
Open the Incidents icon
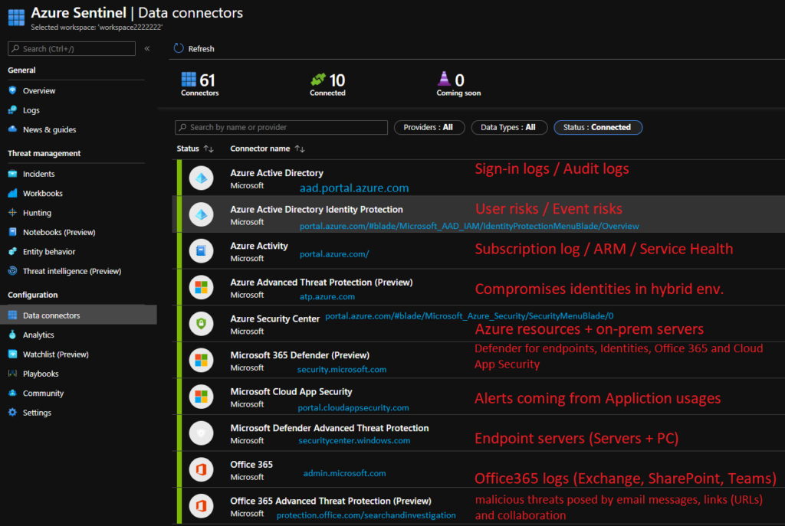12,174
